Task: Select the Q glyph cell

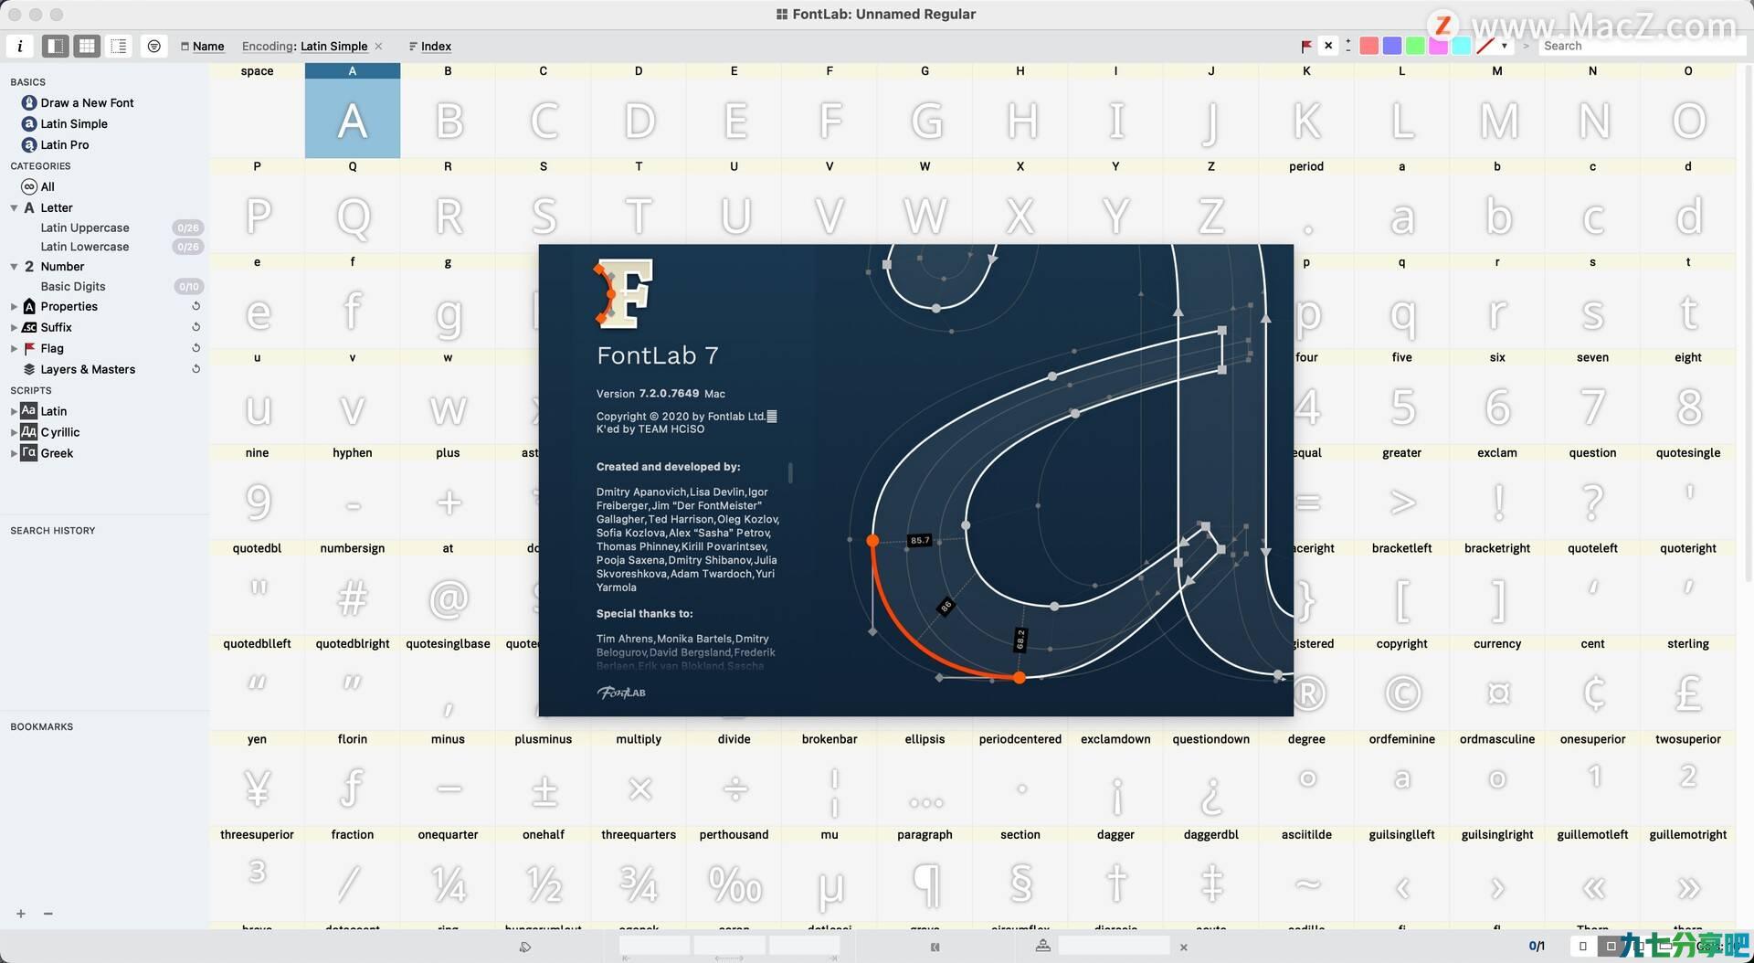Action: [x=353, y=206]
